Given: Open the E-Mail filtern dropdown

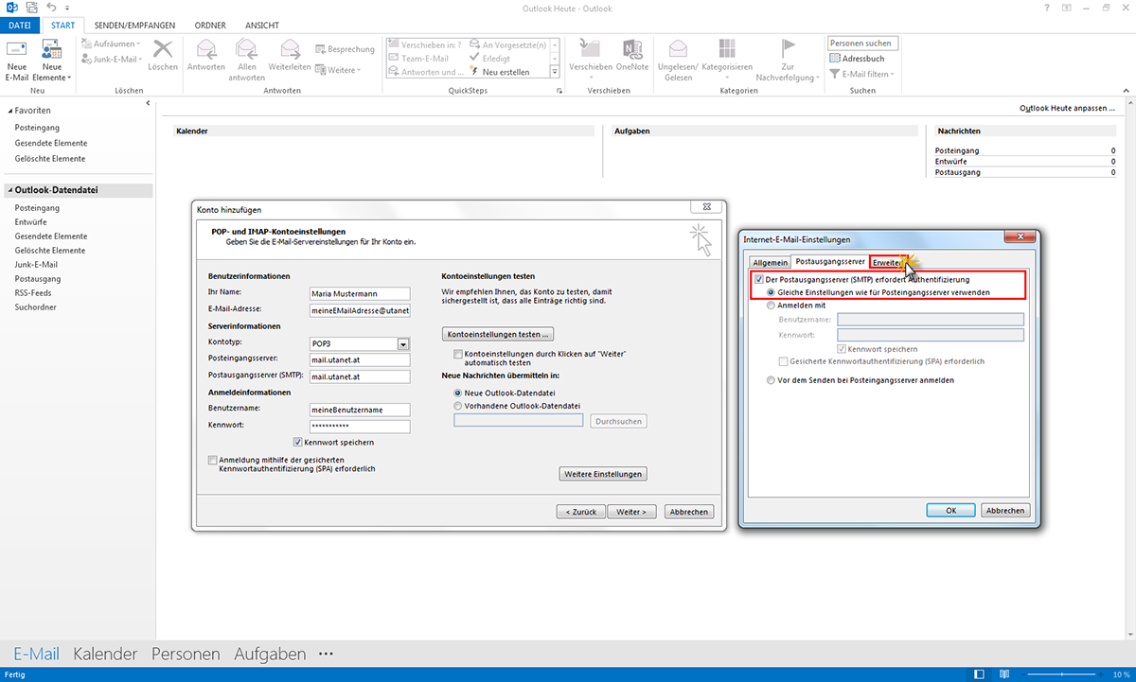Looking at the screenshot, I should pos(861,74).
